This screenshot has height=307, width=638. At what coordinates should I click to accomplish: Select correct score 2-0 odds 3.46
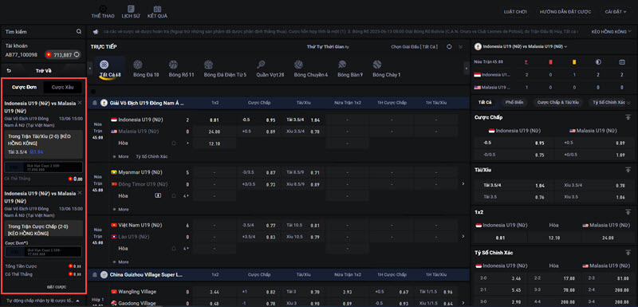tap(501, 278)
